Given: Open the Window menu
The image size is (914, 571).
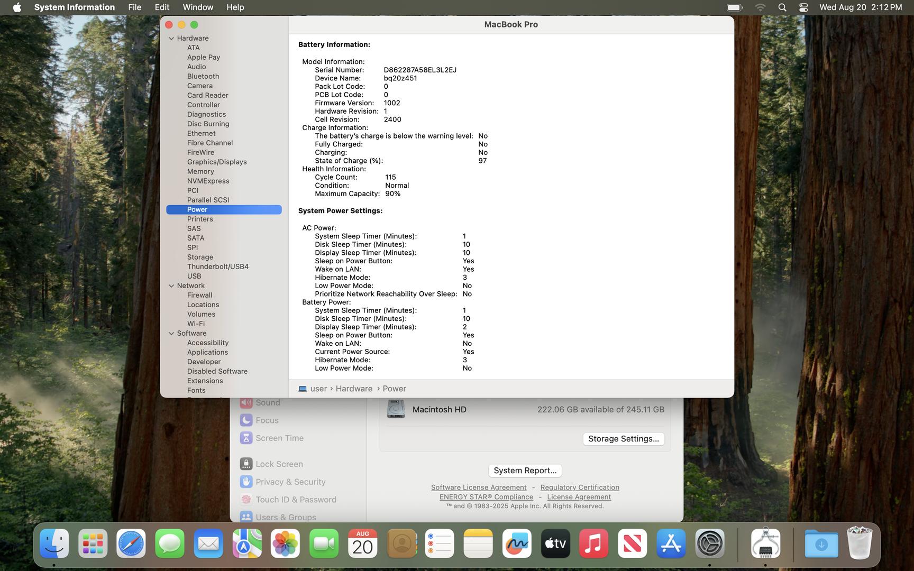Looking at the screenshot, I should (198, 7).
